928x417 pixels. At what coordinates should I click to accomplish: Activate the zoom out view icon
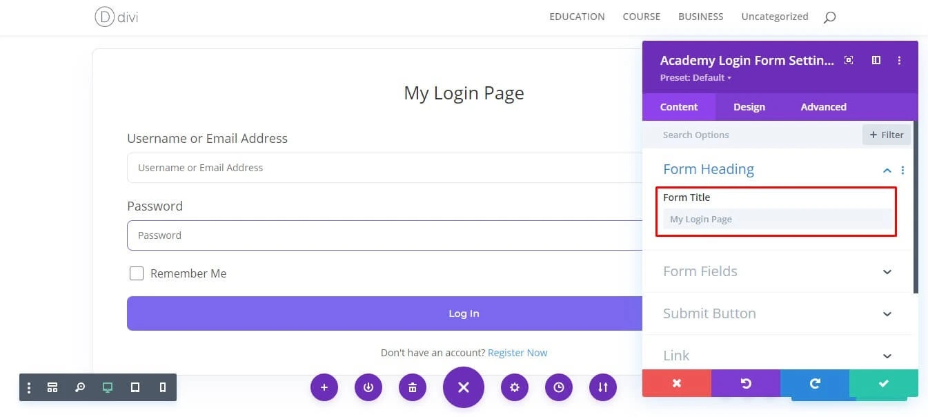click(x=80, y=388)
